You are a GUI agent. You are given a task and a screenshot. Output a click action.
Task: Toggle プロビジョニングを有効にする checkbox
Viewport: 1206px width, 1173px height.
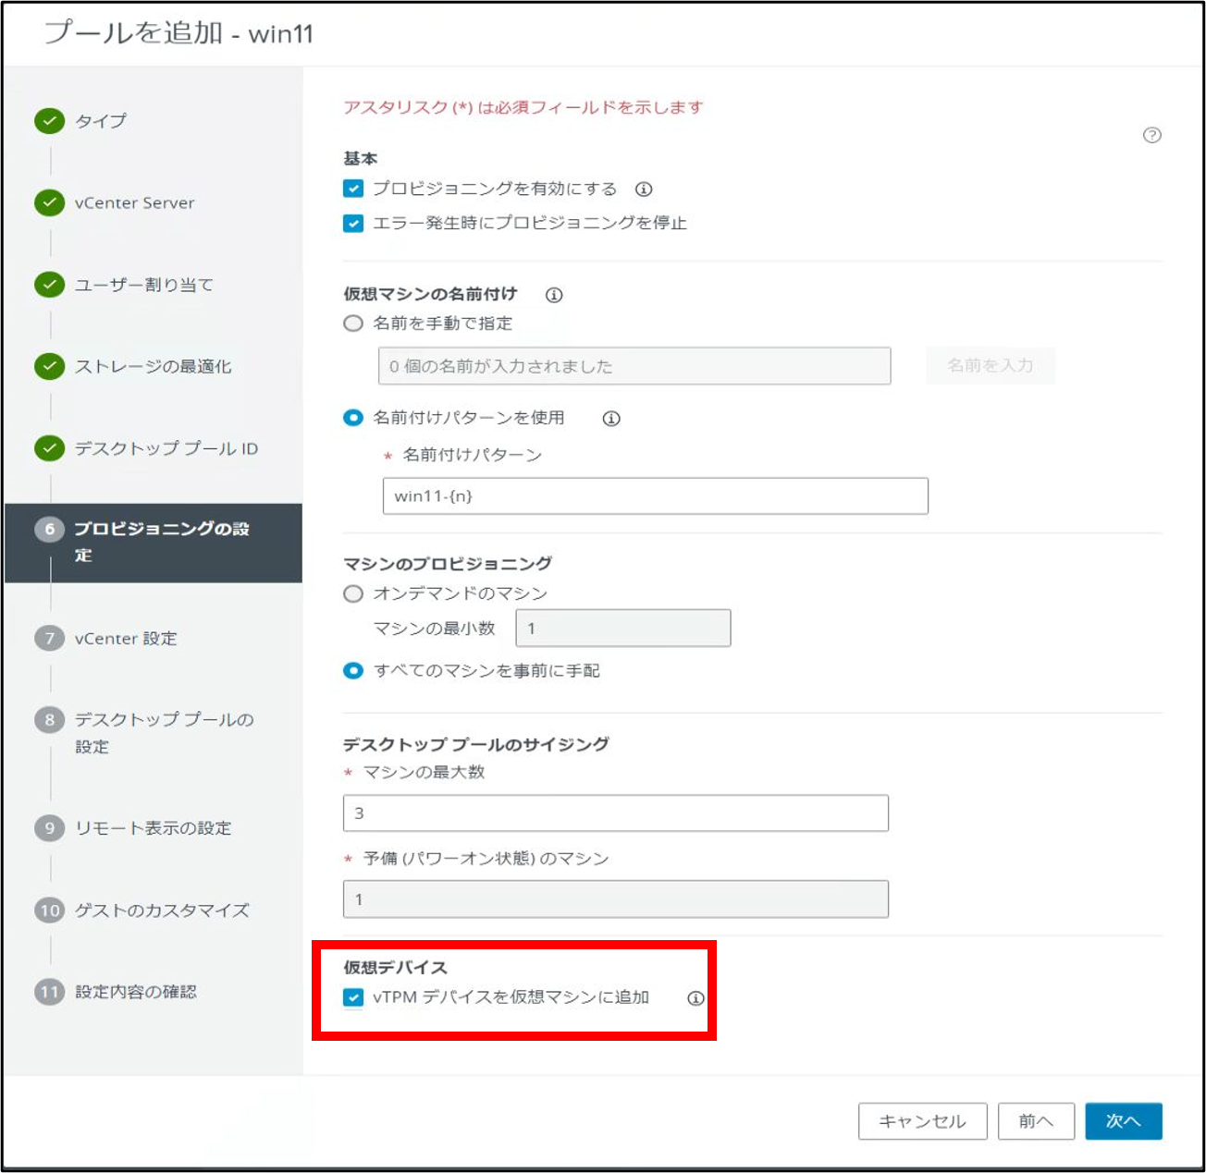[x=353, y=189]
